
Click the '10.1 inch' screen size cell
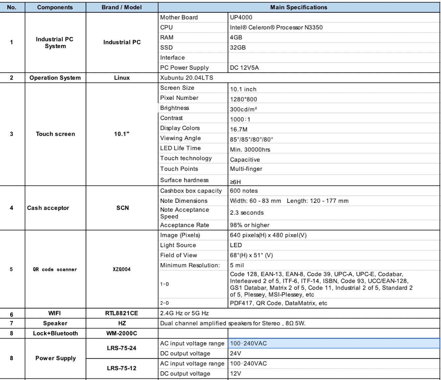coord(334,88)
